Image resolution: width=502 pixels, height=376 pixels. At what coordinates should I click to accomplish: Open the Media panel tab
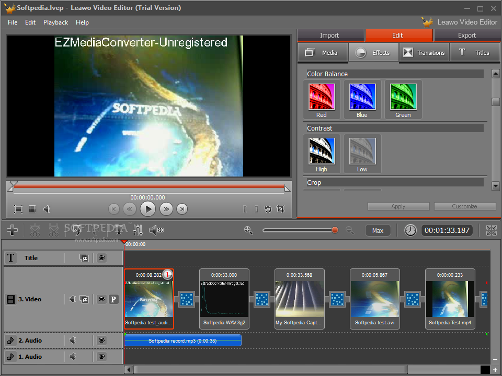(x=323, y=52)
